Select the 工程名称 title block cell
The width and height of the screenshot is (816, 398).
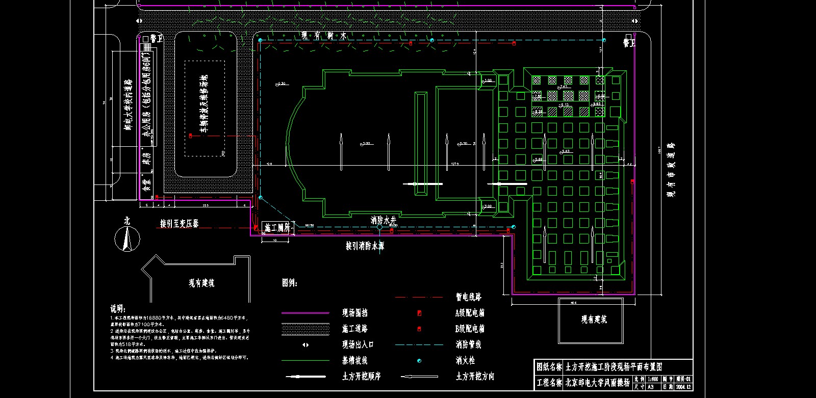point(549,383)
